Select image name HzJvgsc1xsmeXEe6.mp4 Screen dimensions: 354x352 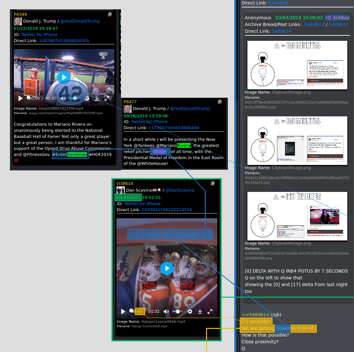coord(163,321)
